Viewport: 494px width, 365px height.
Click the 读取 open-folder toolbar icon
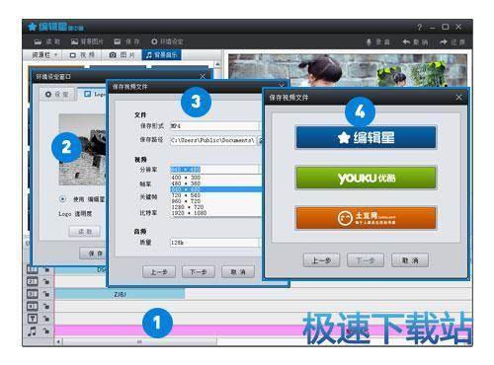38,41
